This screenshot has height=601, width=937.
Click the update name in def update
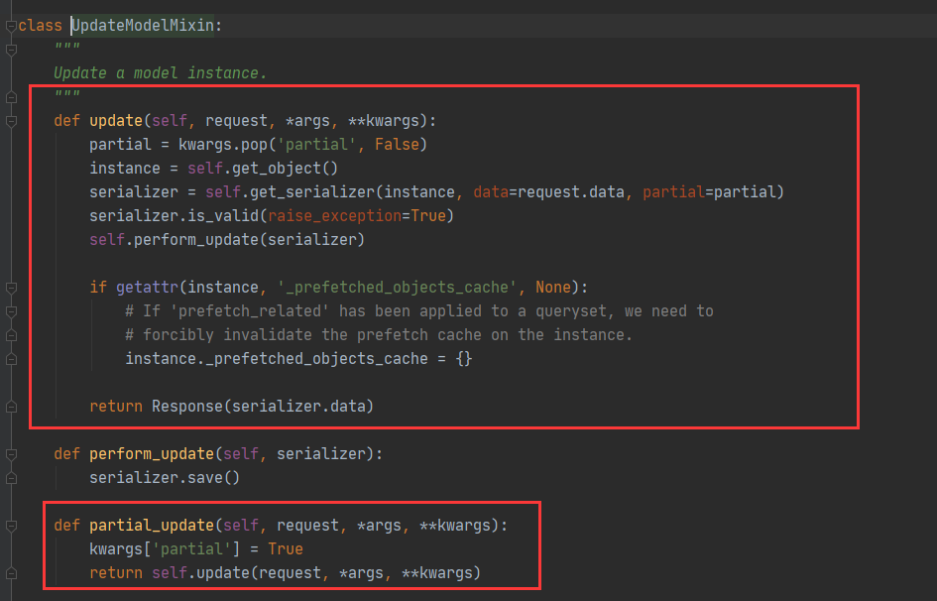(x=116, y=121)
